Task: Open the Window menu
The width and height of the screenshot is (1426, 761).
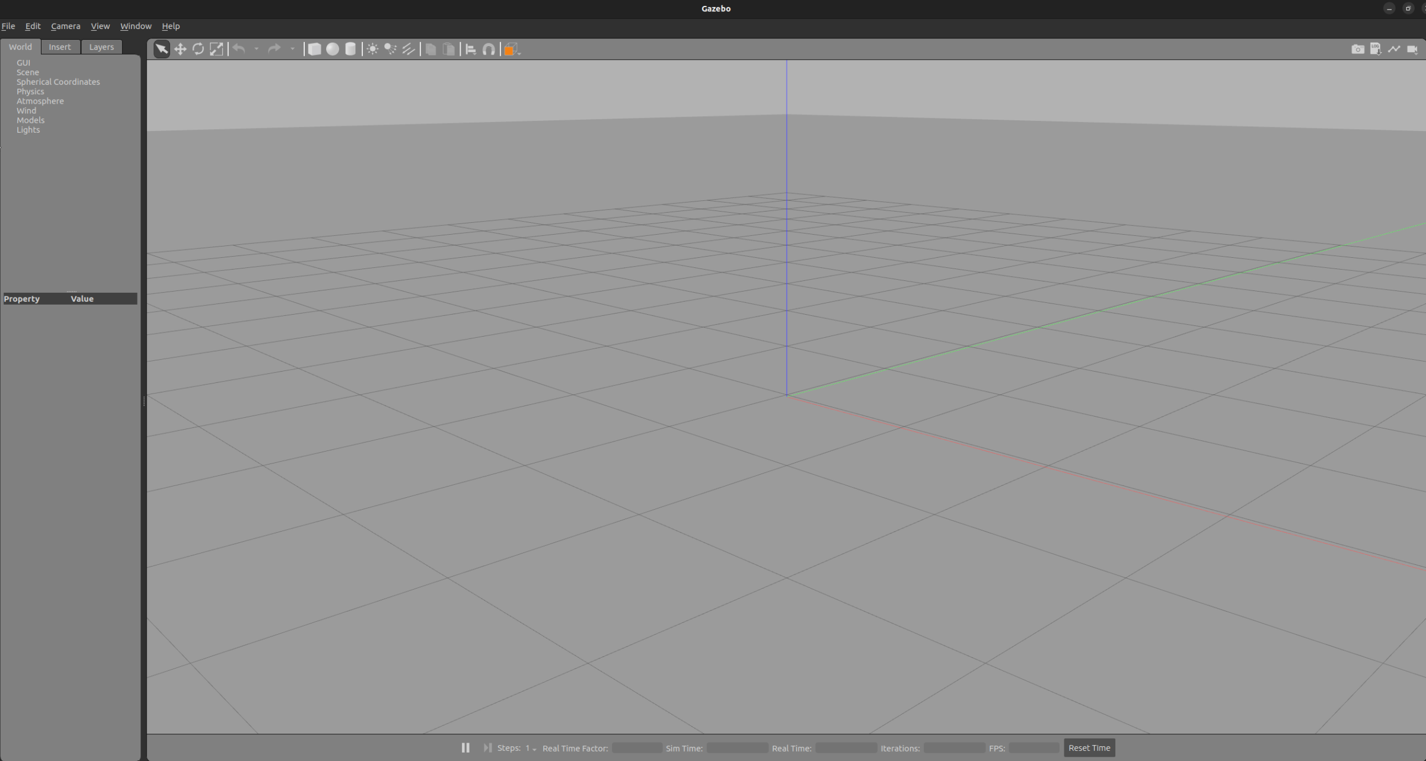Action: 136,26
